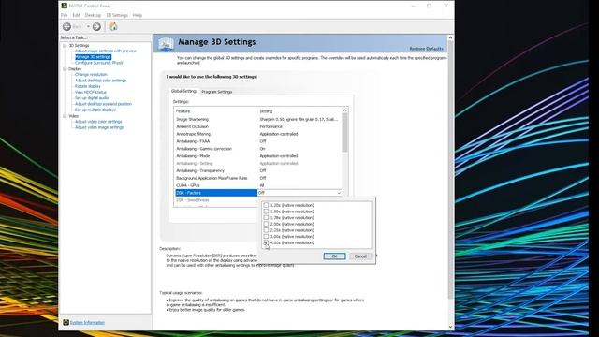Open the Home icon in the toolbar
The width and height of the screenshot is (599, 337).
(x=113, y=26)
